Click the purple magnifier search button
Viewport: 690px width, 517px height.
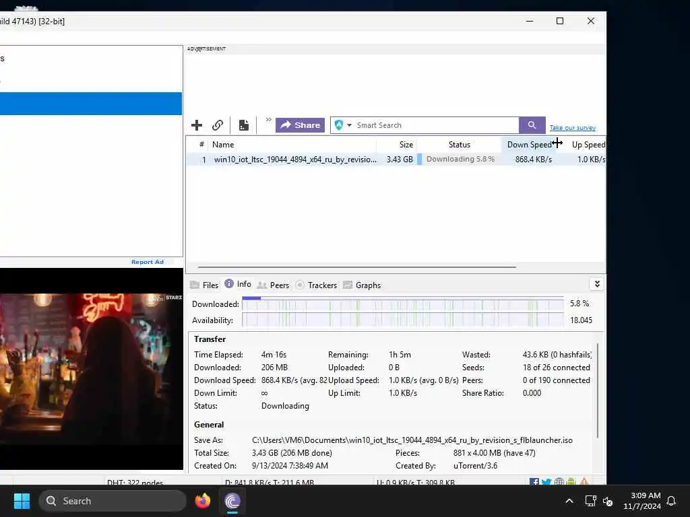[532, 125]
